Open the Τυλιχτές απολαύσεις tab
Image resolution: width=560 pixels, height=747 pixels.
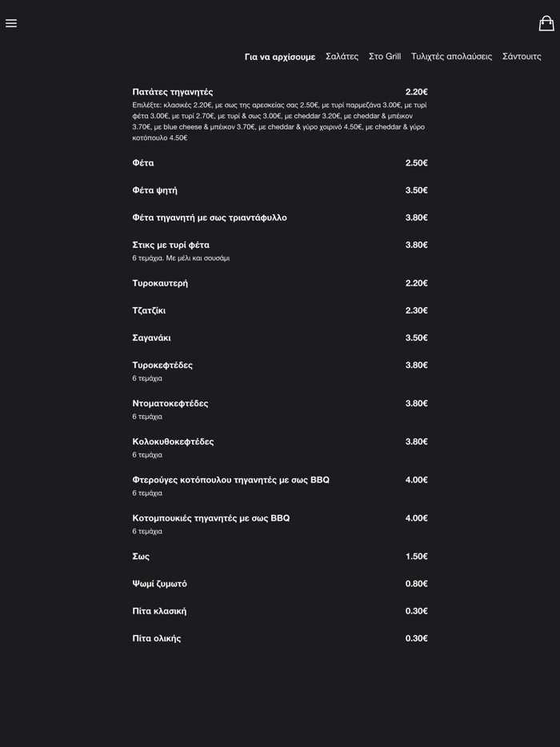click(451, 57)
